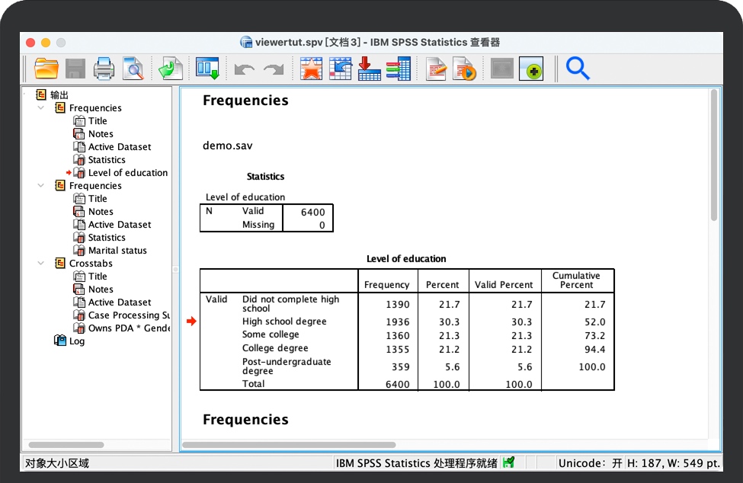The image size is (743, 483).
Task: Collapse the second Frequencies outline node
Action: 41,186
